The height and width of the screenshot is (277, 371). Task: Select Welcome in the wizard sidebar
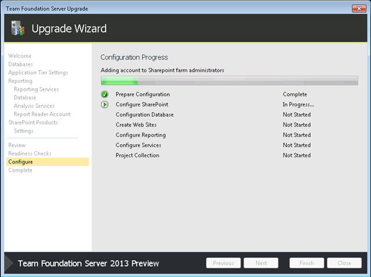pos(20,56)
